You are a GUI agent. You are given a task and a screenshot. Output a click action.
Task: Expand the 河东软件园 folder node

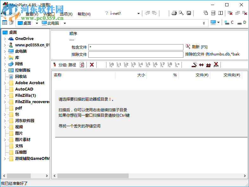[x=5, y=121]
